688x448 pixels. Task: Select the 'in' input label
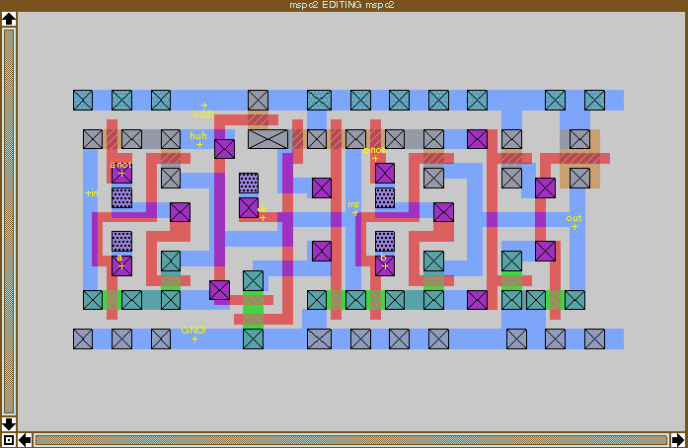coord(92,193)
